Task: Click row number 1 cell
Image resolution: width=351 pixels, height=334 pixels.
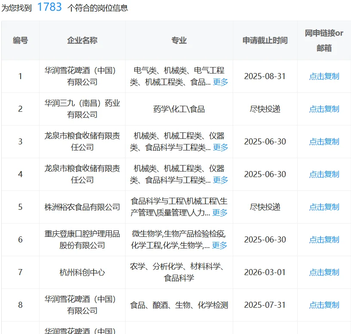Action: click(x=20, y=76)
